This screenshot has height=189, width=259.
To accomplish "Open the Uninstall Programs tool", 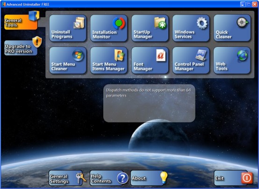I will [68, 28].
